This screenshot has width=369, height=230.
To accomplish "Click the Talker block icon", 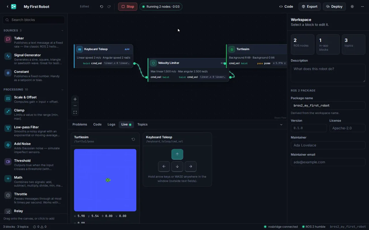I will (x=8, y=39).
